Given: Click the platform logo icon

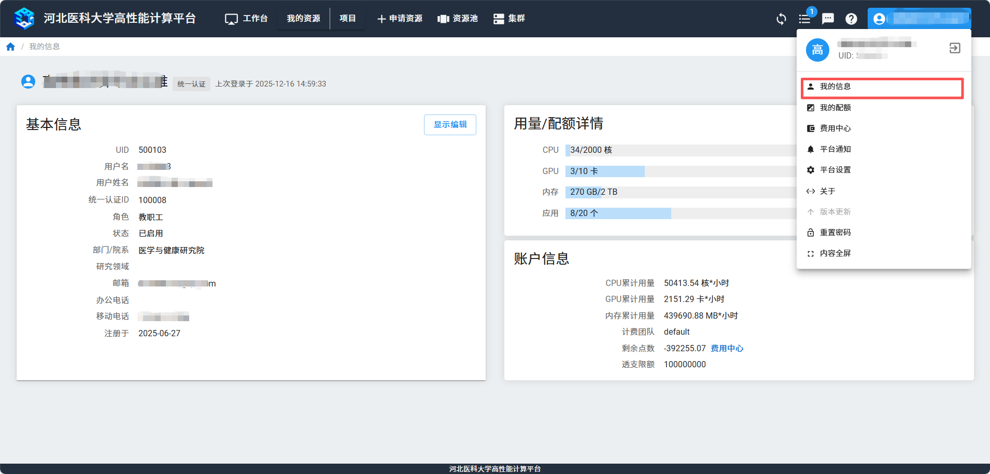Looking at the screenshot, I should coord(24,19).
